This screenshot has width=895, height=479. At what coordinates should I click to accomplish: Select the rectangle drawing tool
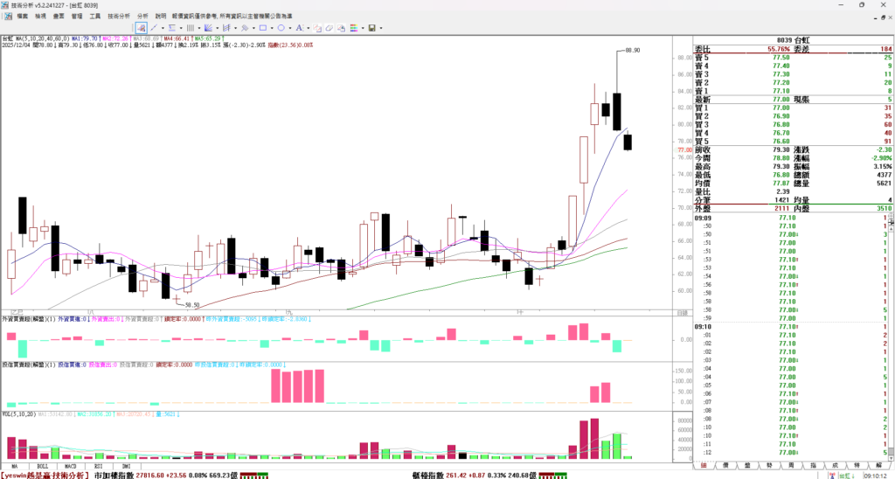262,28
